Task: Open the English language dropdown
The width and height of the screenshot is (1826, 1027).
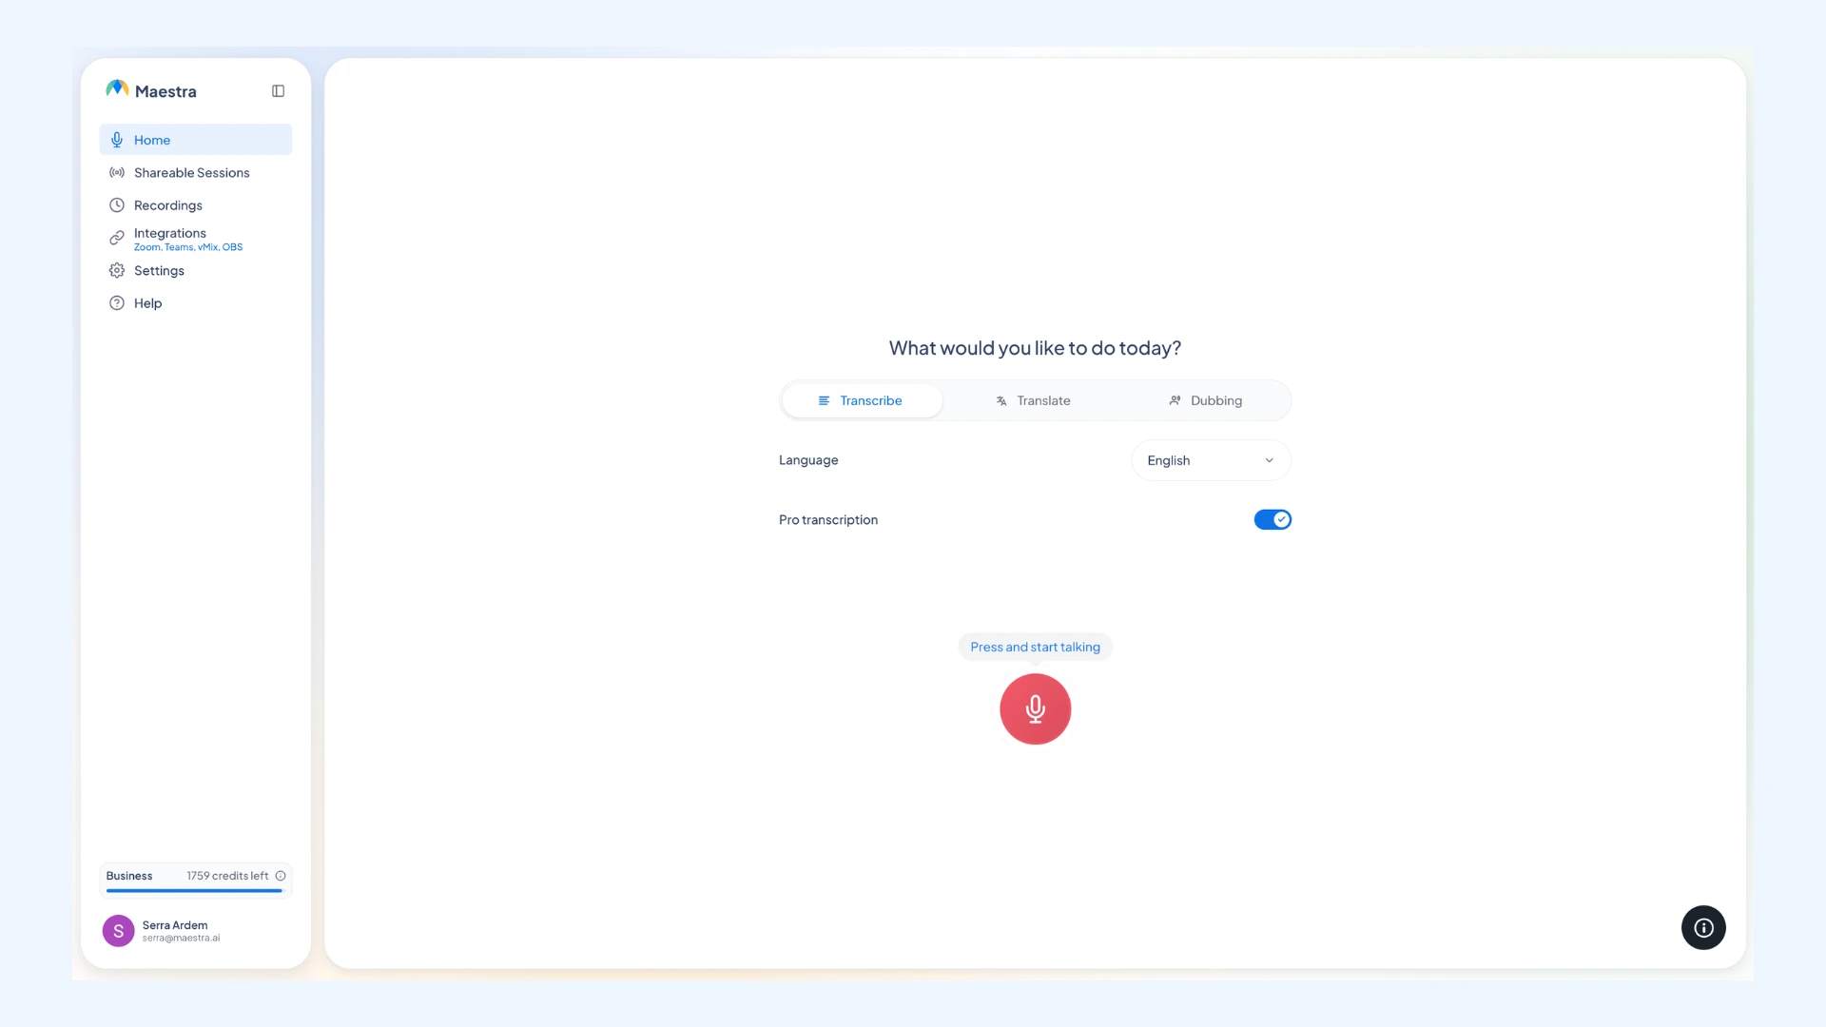Action: (1211, 460)
